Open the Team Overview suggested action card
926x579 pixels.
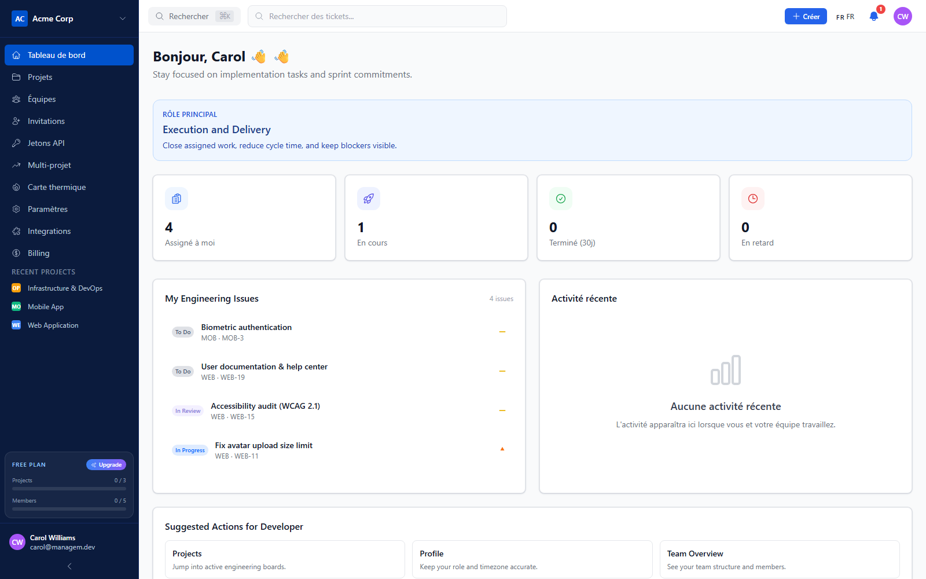point(780,559)
